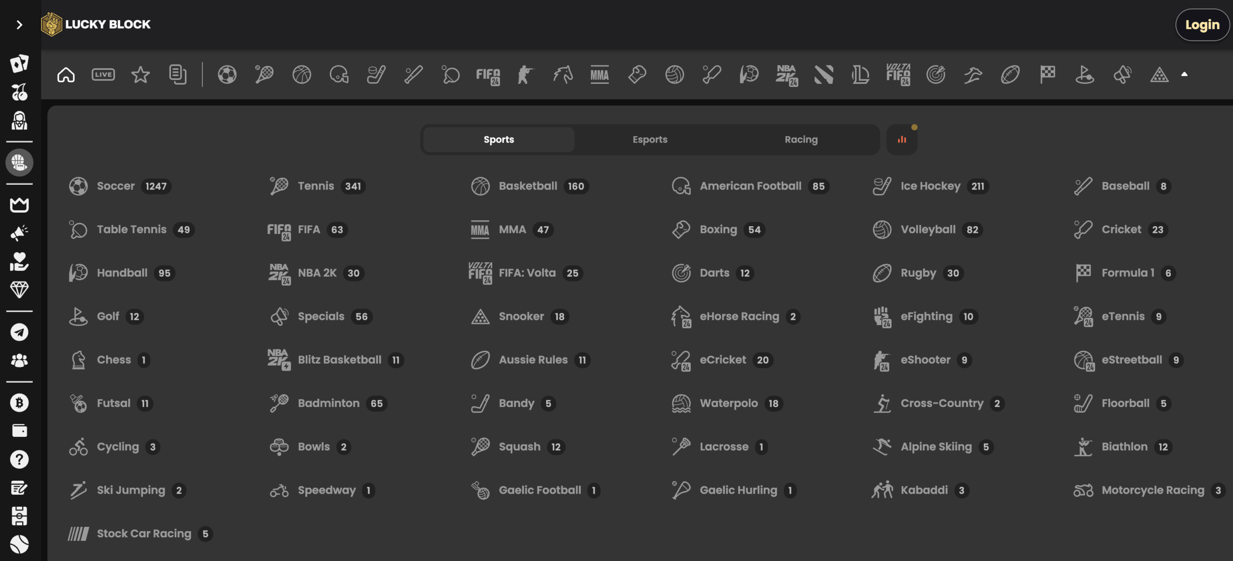1233x561 pixels.
Task: Click the Favourites star icon
Action: (141, 73)
